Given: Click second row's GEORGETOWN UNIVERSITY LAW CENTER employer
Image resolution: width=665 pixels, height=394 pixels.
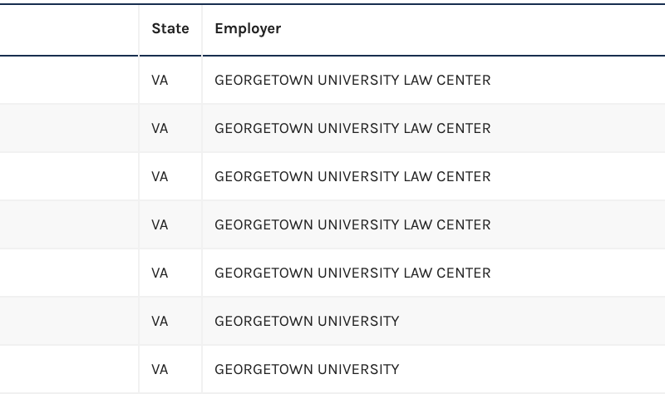Looking at the screenshot, I should 352,129.
